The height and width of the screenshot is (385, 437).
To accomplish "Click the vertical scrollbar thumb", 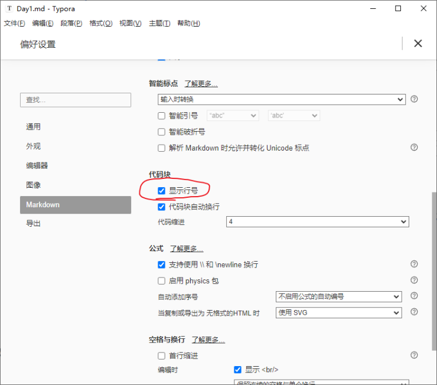I will (x=434, y=271).
